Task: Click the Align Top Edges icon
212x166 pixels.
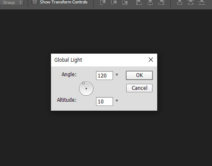Action: [x=103, y=2]
